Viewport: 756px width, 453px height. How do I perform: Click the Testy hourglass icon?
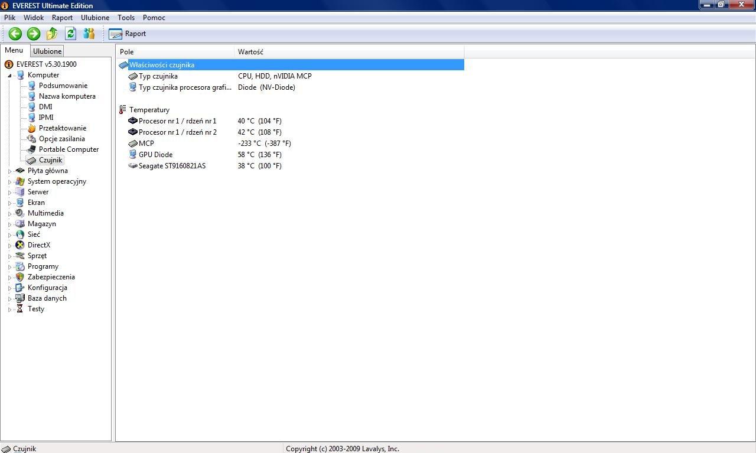(x=20, y=309)
